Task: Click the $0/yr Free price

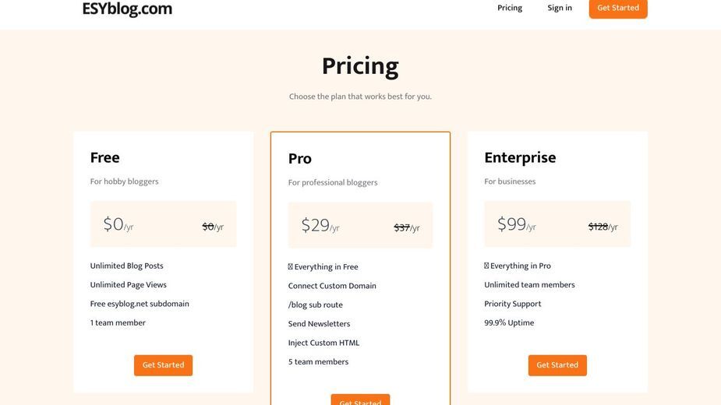Action: coord(118,224)
